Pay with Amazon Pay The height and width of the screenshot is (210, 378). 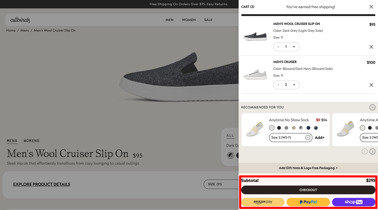coord(263,202)
